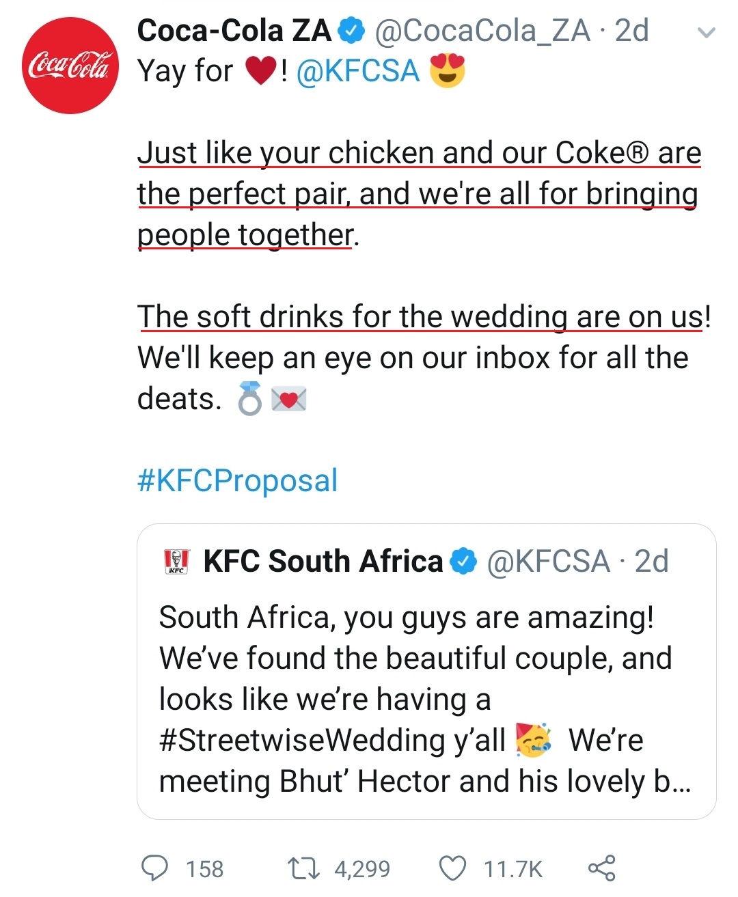Click the 4,299 retweets count
Image resolution: width=738 pixels, height=897 pixels.
362,869
